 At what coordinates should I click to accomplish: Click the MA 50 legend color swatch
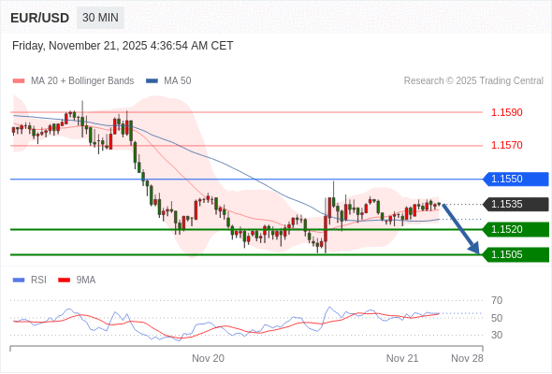152,81
